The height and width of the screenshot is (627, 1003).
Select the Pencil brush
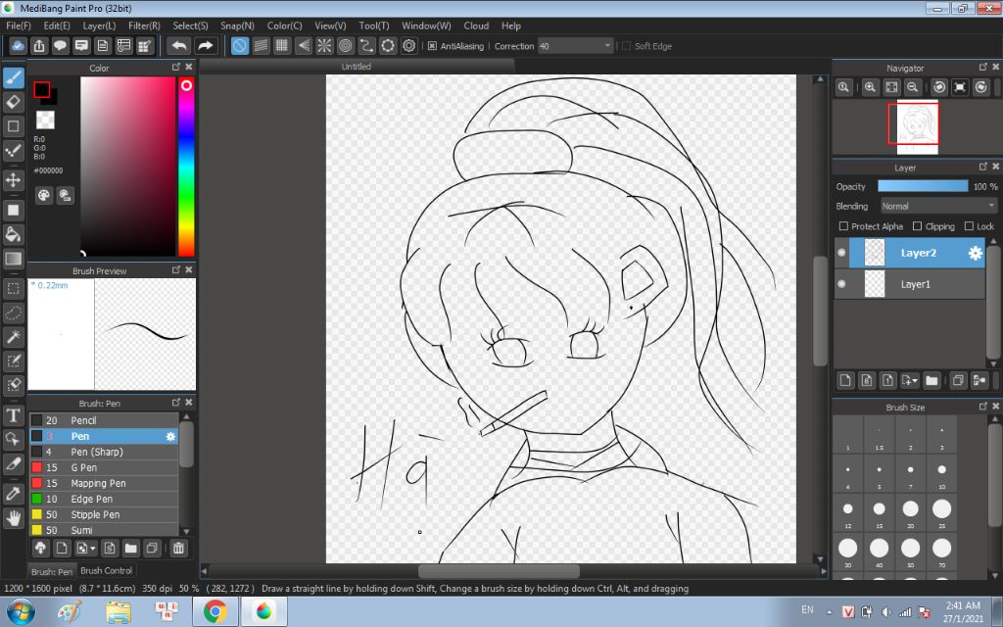104,420
